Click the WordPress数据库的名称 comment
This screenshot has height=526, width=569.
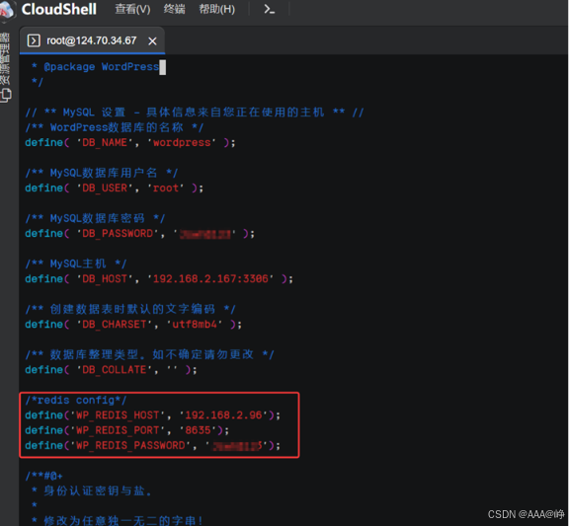point(115,127)
